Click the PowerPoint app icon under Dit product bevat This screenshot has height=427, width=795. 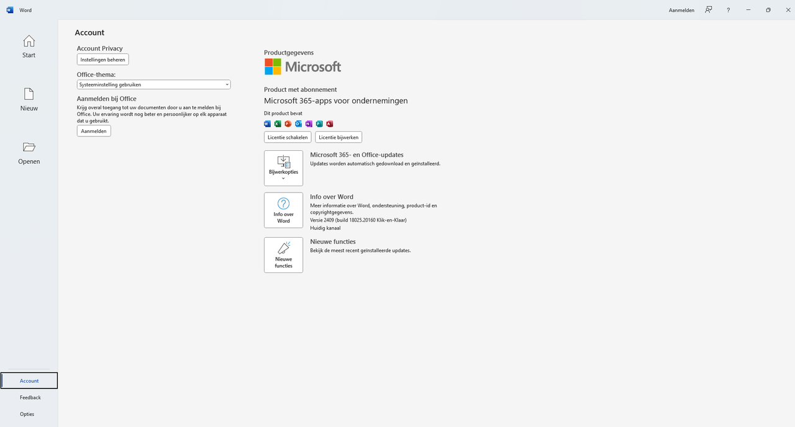click(288, 124)
